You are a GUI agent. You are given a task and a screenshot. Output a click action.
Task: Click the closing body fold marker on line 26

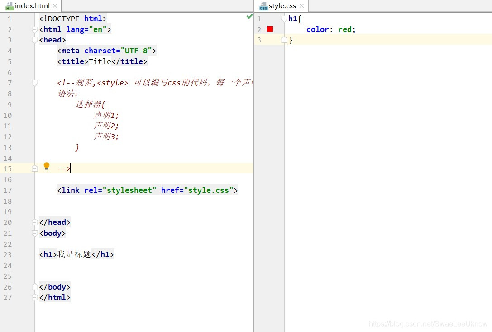(35, 287)
